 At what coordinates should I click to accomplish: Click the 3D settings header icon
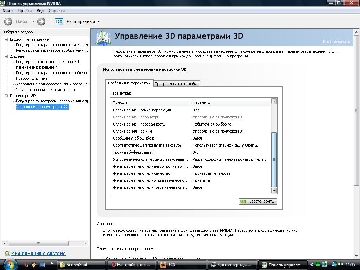click(x=103, y=38)
